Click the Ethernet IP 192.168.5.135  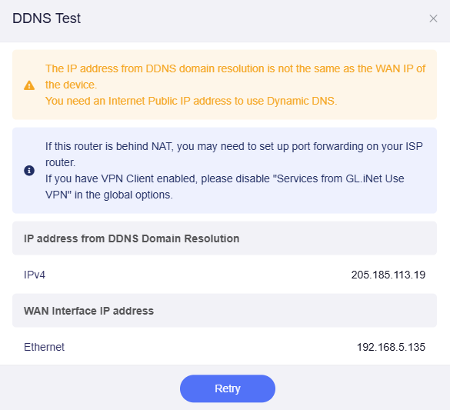point(391,347)
